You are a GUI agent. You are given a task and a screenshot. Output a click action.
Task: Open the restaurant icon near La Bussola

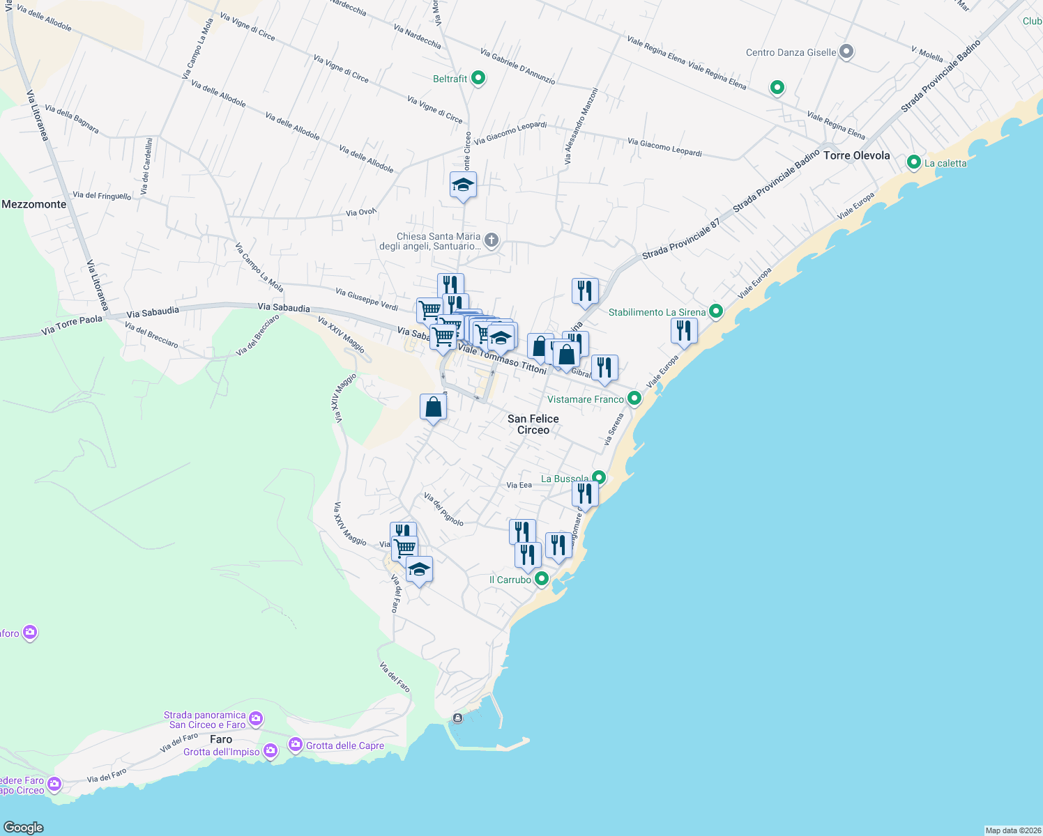point(585,492)
